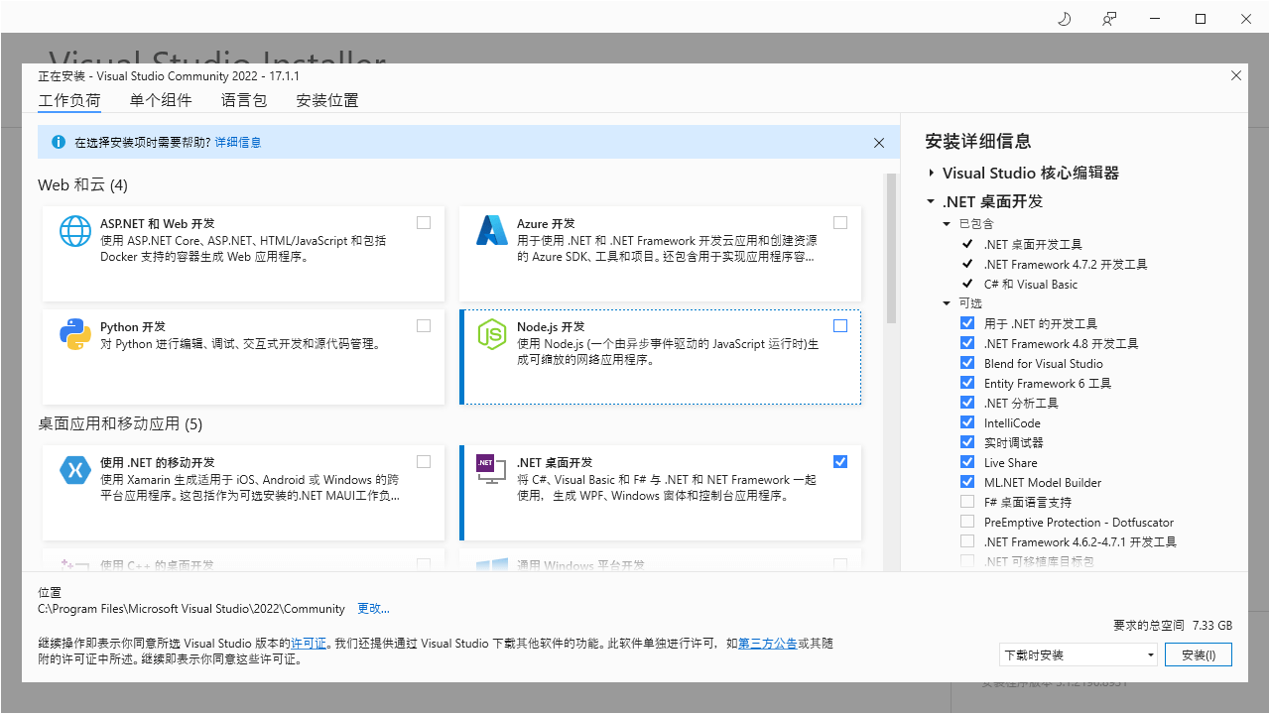Uncheck the IntelliCode component

coord(967,422)
